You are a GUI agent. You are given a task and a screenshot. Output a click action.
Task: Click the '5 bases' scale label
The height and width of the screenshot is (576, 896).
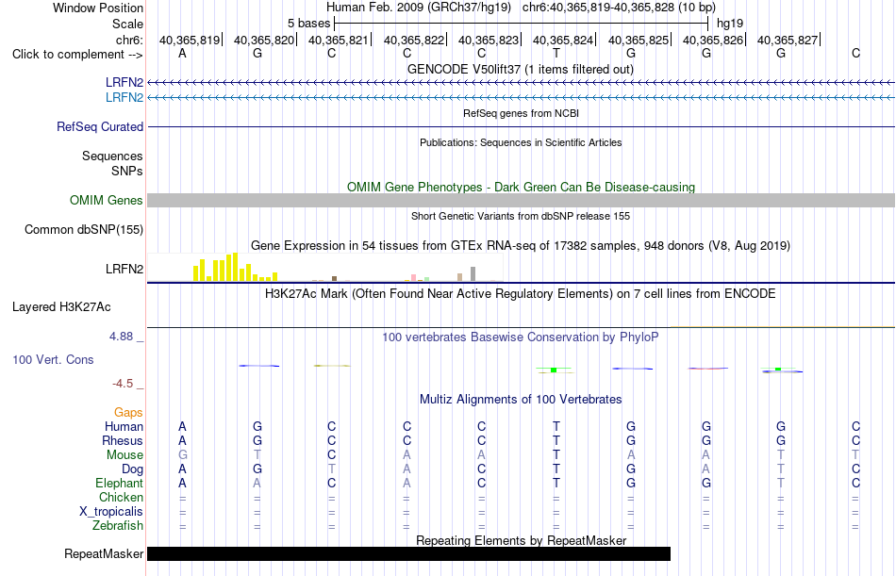pos(308,24)
